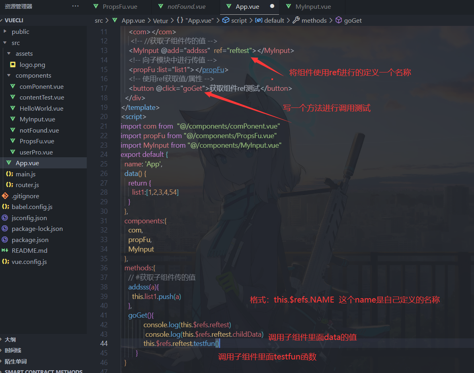The width and height of the screenshot is (474, 373).
Task: Click the goGet breadcrumb item
Action: click(353, 20)
